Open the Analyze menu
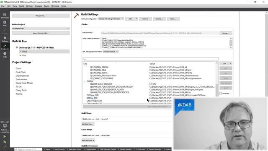The width and height of the screenshot is (268, 151). tap(38, 6)
